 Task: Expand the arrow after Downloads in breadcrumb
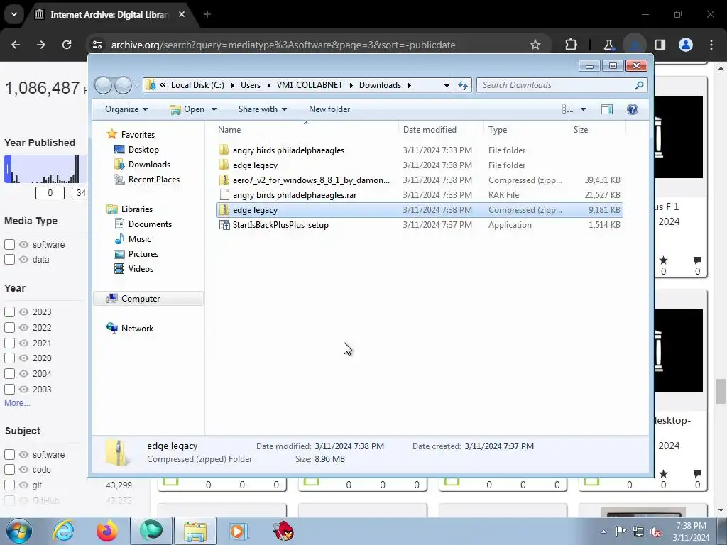tap(410, 85)
